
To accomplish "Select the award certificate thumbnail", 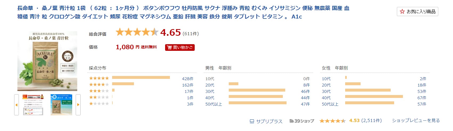I will tap(33, 105).
